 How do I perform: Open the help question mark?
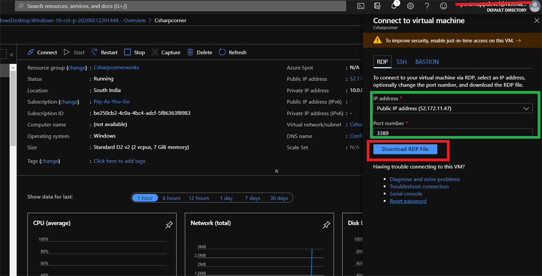[427, 6]
